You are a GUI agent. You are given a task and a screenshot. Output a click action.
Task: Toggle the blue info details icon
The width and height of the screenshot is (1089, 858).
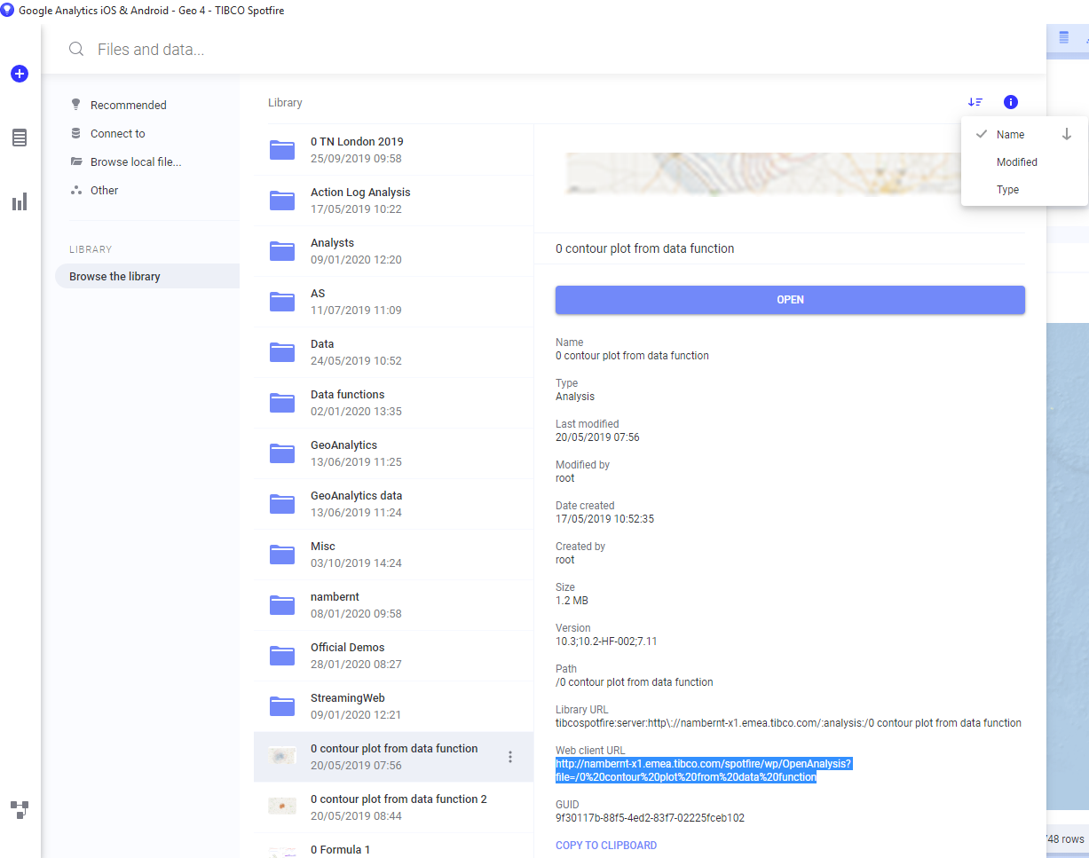[1011, 102]
